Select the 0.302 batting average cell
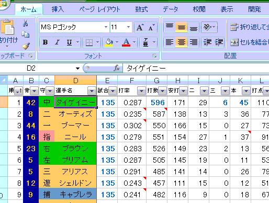 coord(132,126)
